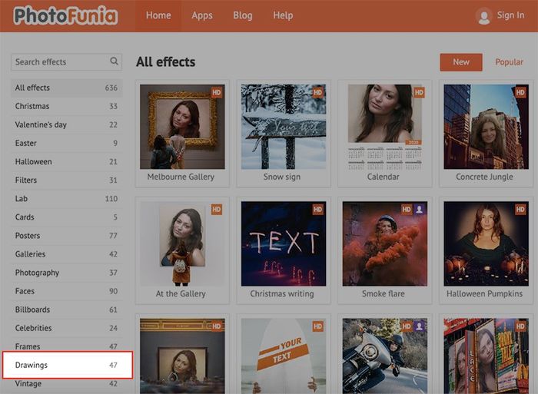
Task: Open the Vintage category
Action: (67, 384)
